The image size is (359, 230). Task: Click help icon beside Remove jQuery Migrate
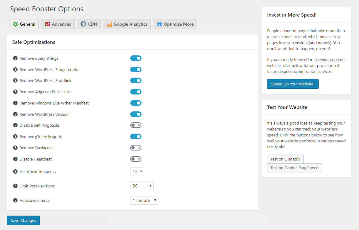pyautogui.click(x=15, y=136)
